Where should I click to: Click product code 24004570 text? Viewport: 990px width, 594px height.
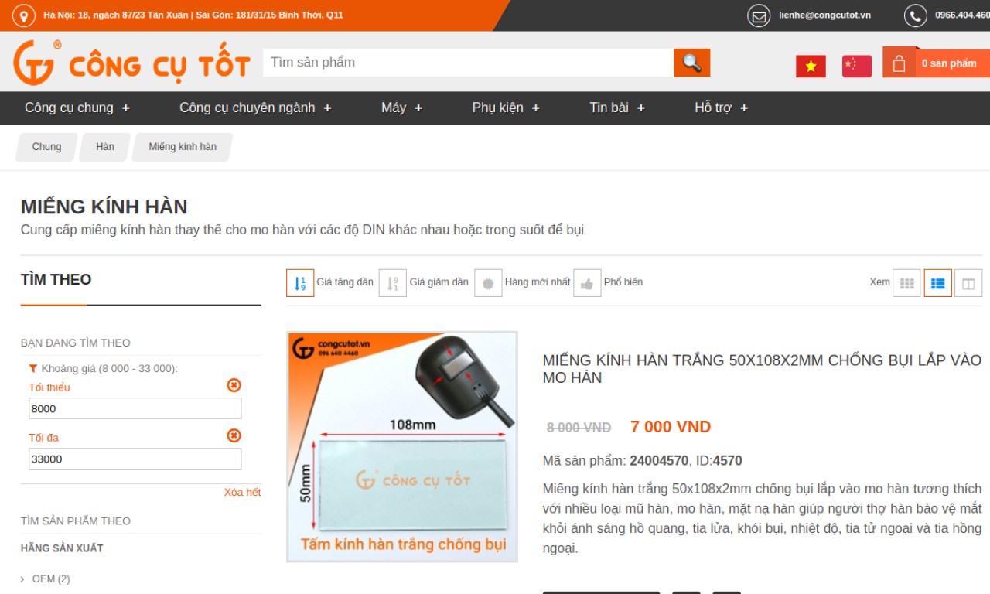coord(659,461)
